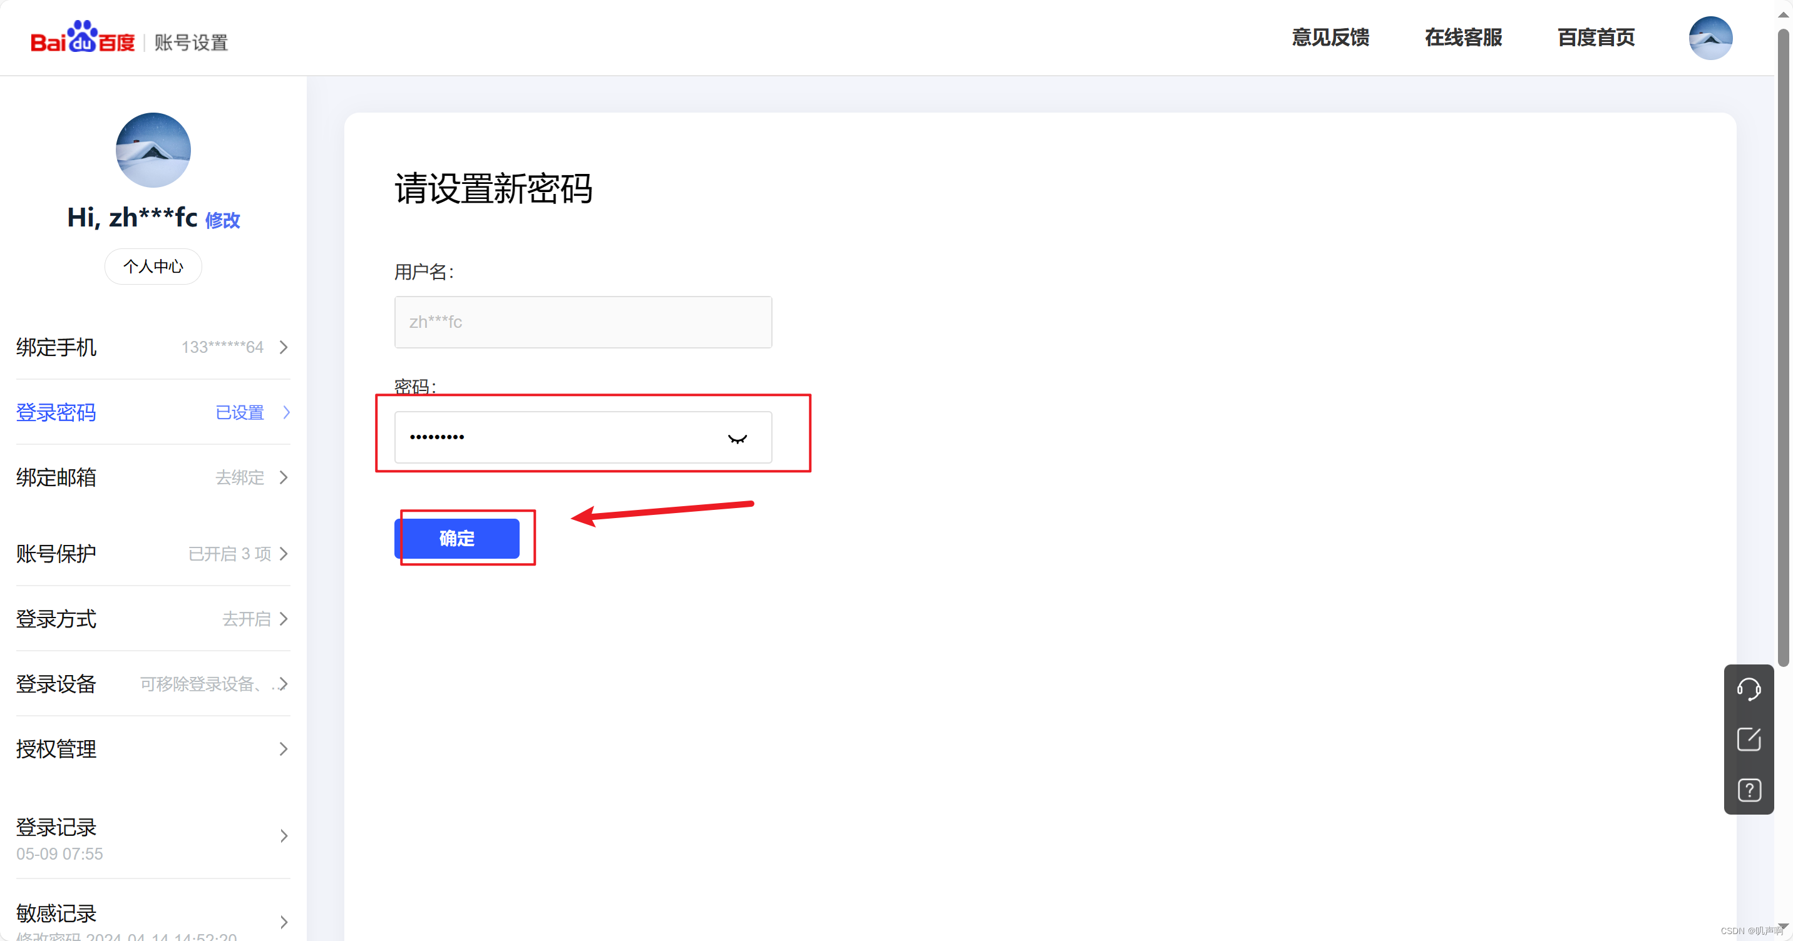Click the edit feedback floating icon
This screenshot has width=1793, height=941.
pos(1748,740)
